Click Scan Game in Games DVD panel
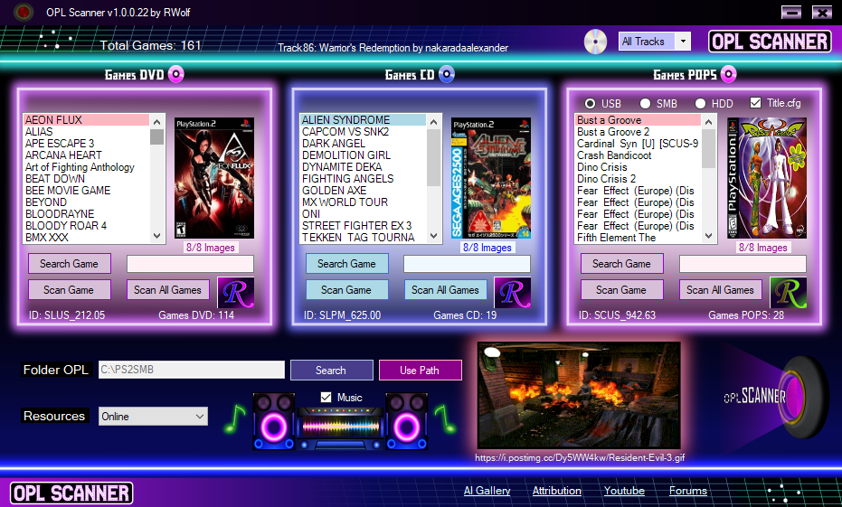 point(70,290)
